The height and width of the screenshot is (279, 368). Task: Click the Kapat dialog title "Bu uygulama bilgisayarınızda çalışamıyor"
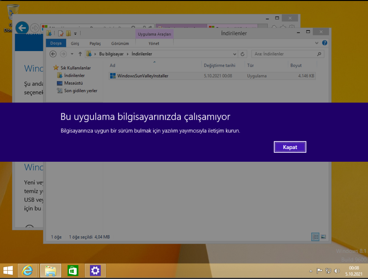(145, 117)
